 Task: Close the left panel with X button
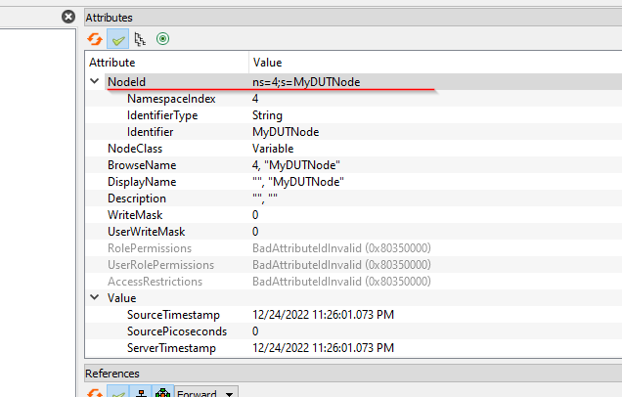68,17
